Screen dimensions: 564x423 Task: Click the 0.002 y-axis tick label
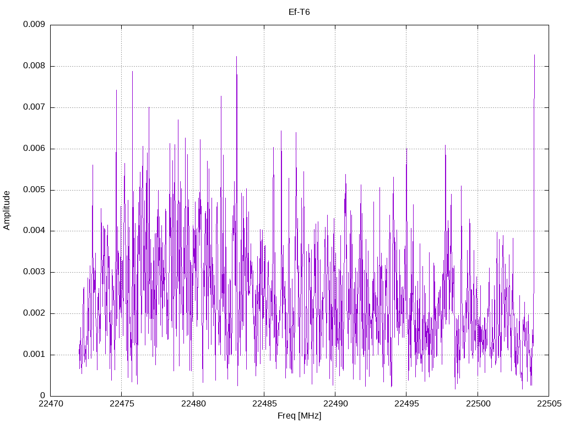point(34,313)
